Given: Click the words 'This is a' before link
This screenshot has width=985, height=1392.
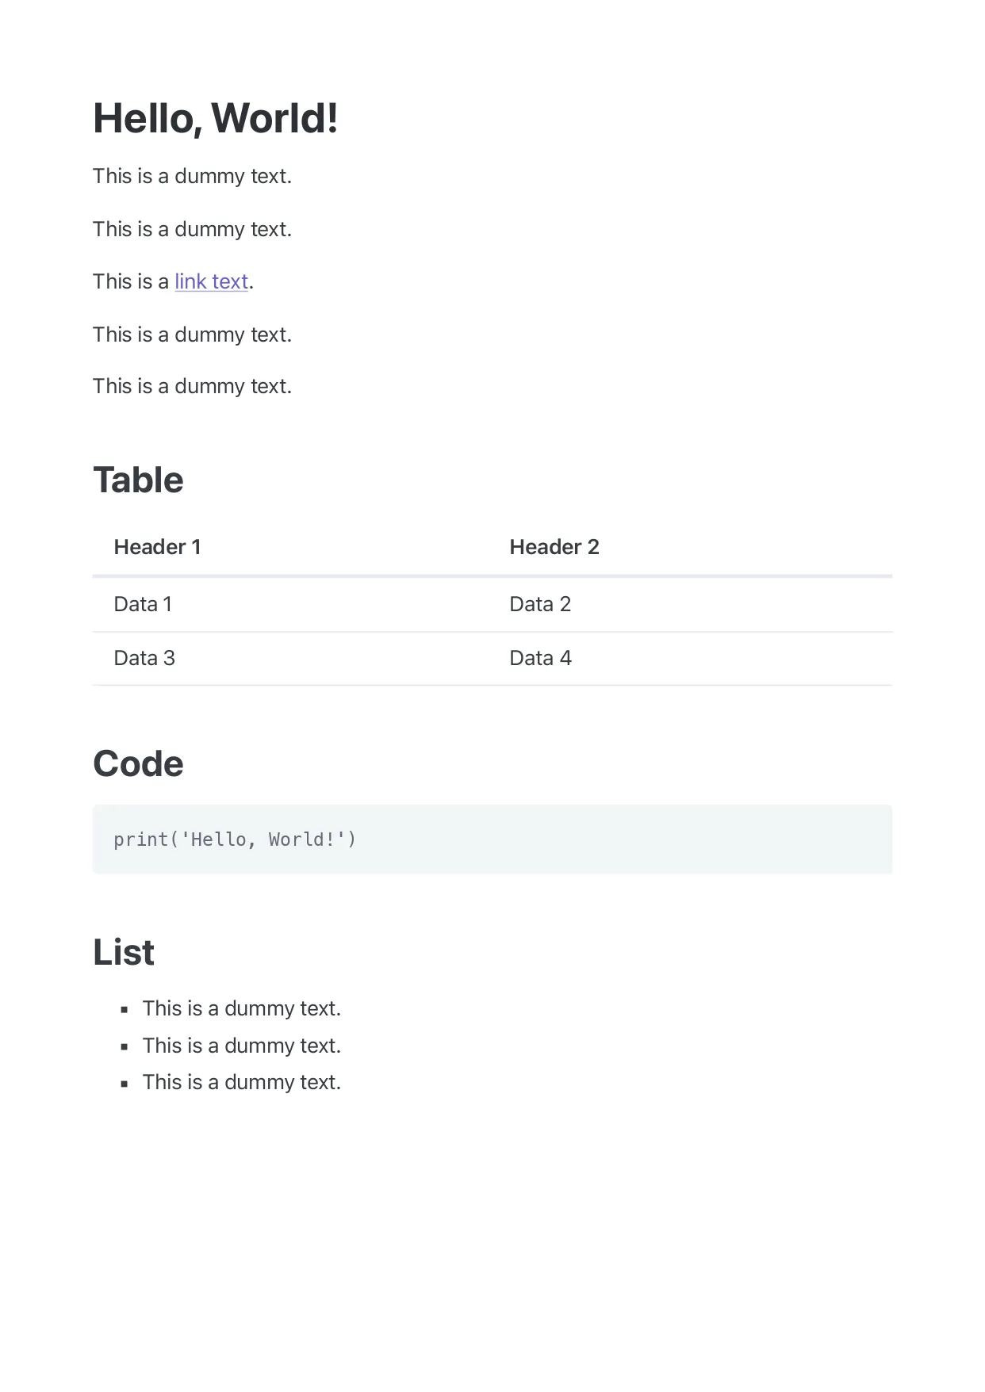Looking at the screenshot, I should pos(131,281).
